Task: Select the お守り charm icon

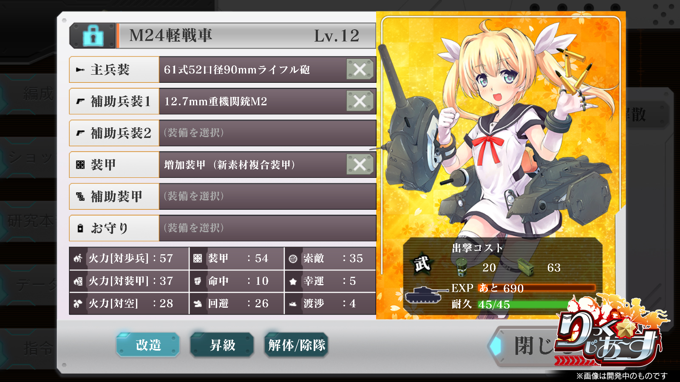Action: (x=80, y=228)
